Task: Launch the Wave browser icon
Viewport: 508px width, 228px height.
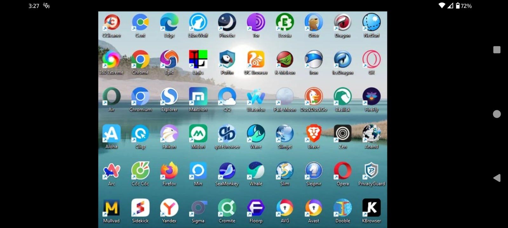Action: click(x=256, y=133)
